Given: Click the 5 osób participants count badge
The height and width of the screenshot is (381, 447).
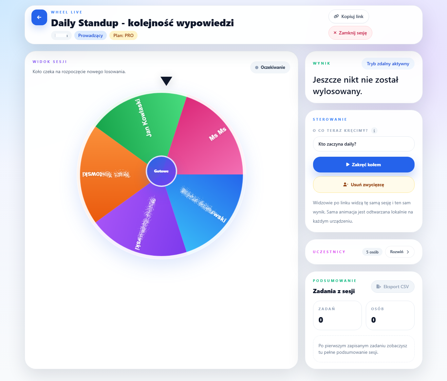Looking at the screenshot, I should (372, 252).
